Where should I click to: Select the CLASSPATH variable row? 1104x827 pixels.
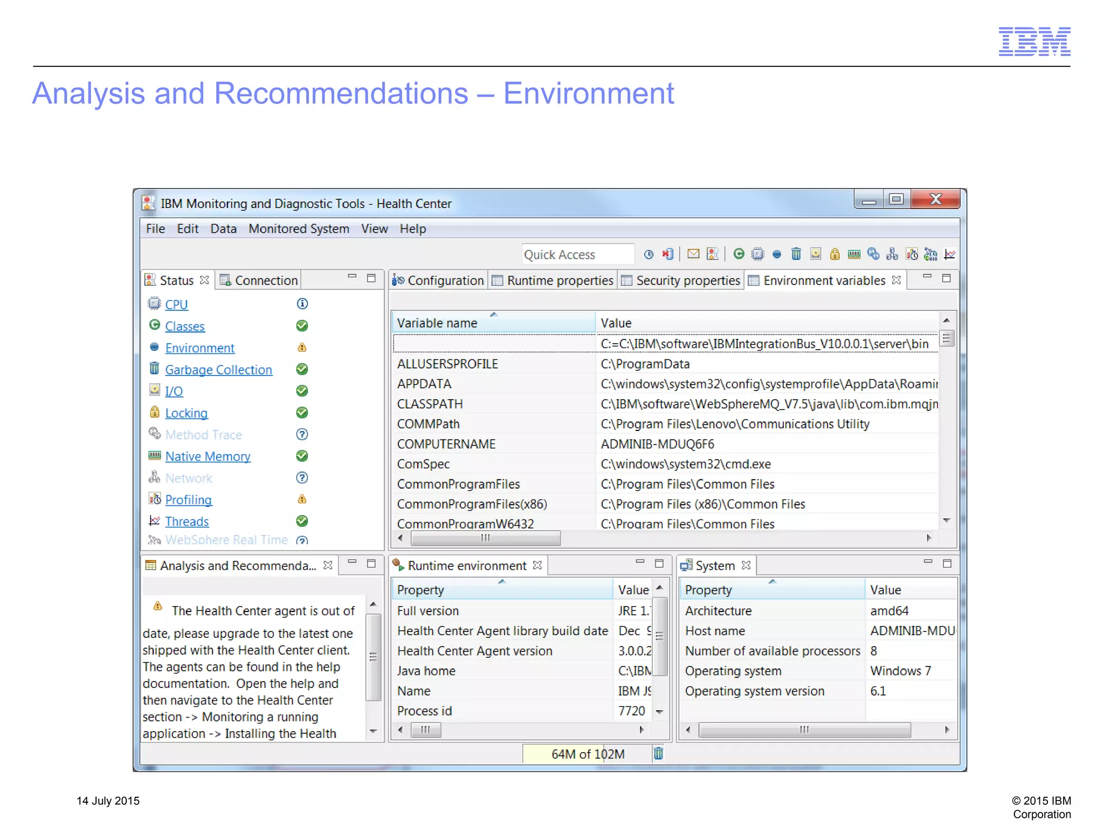[665, 404]
